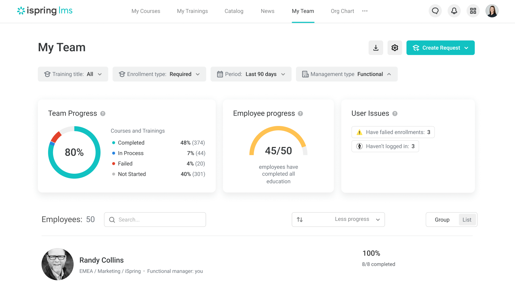Click the Period calendar icon

coord(220,74)
